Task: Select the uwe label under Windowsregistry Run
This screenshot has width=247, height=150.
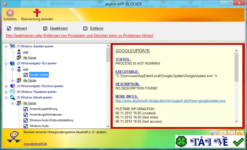Action: [x=26, y=69]
